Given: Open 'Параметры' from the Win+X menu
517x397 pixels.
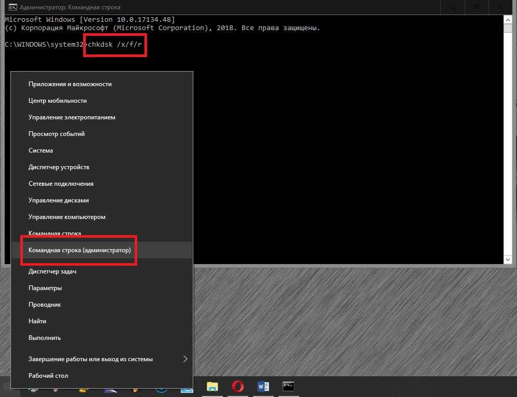Looking at the screenshot, I should coord(45,288).
